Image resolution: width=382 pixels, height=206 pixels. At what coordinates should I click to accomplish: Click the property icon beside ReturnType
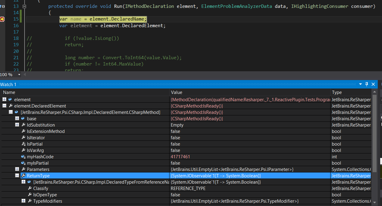(23, 175)
